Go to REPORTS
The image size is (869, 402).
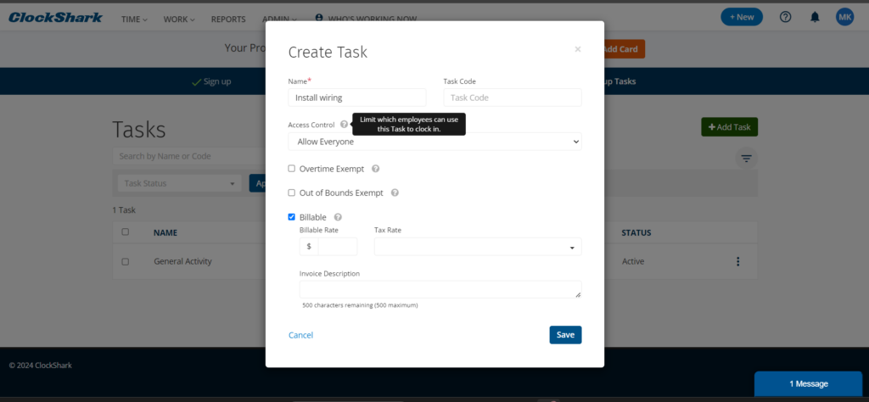[228, 20]
